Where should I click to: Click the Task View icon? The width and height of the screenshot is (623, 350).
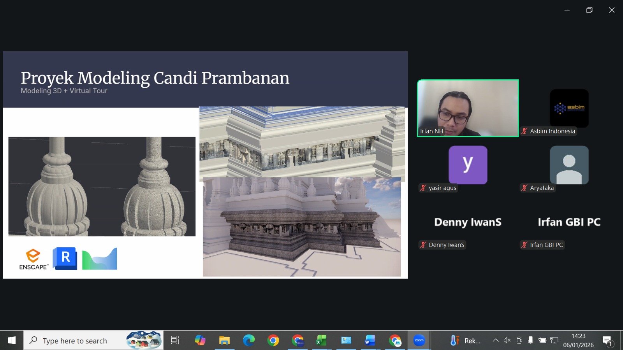click(x=175, y=341)
